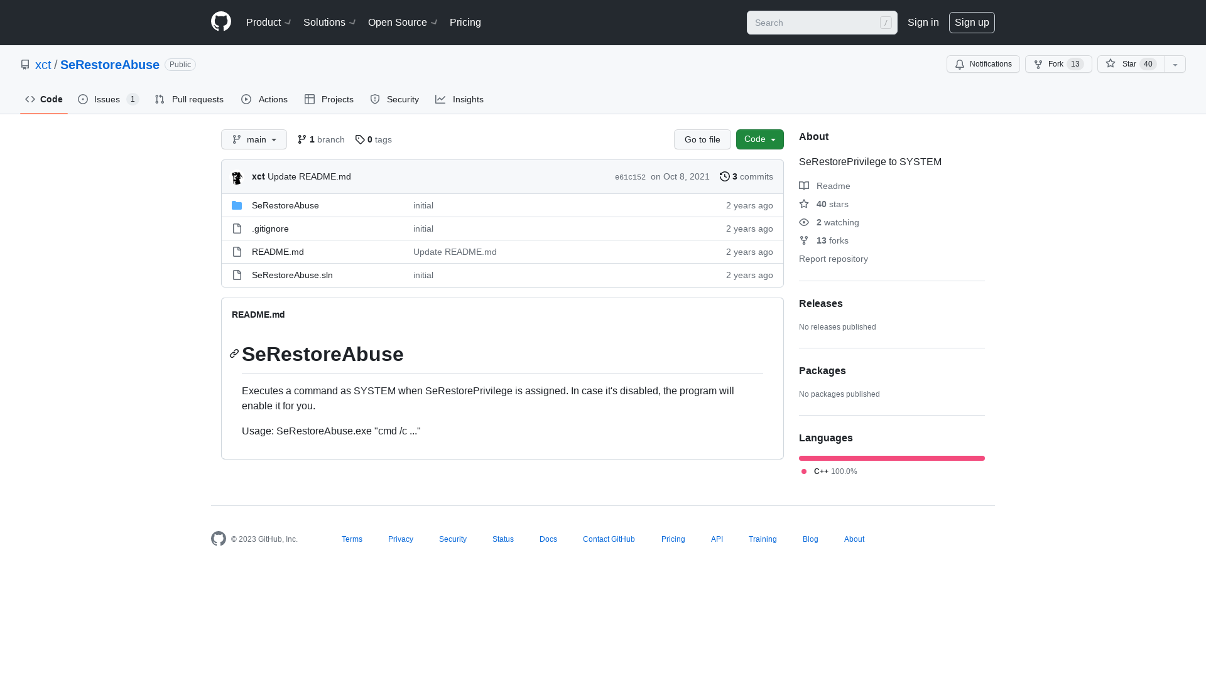This screenshot has width=1206, height=678.
Task: Click the Security shield icon
Action: pos(374,99)
